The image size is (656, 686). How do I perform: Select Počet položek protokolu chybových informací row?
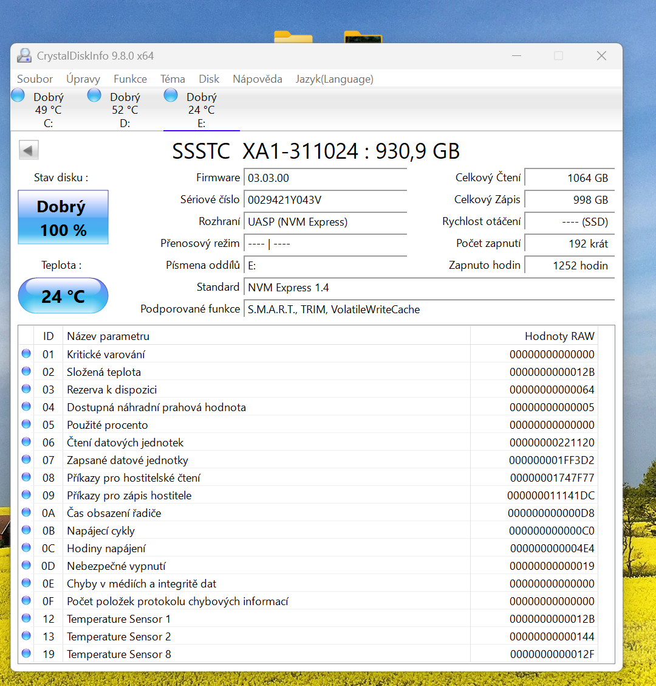(308, 601)
